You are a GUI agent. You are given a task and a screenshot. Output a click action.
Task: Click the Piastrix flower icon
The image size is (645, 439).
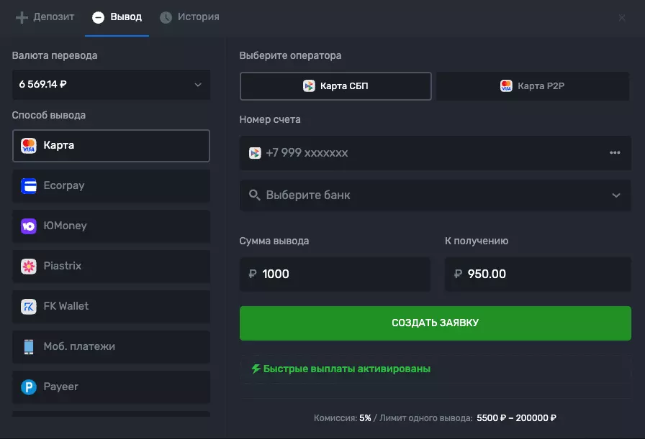tap(29, 266)
